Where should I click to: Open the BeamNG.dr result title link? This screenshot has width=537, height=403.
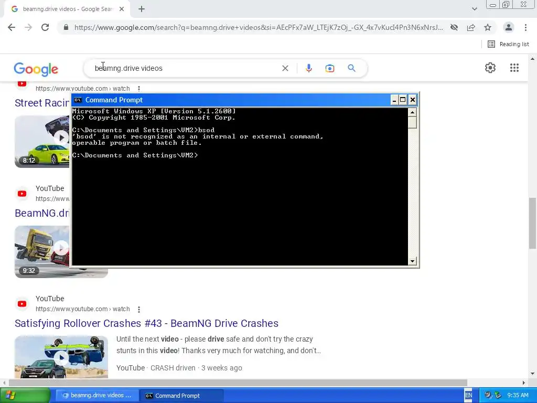[42, 213]
